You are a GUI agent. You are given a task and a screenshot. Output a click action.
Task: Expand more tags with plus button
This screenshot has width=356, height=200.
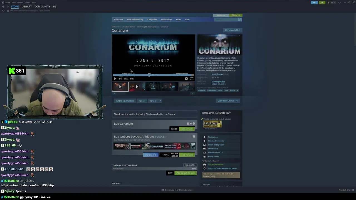tap(237, 91)
